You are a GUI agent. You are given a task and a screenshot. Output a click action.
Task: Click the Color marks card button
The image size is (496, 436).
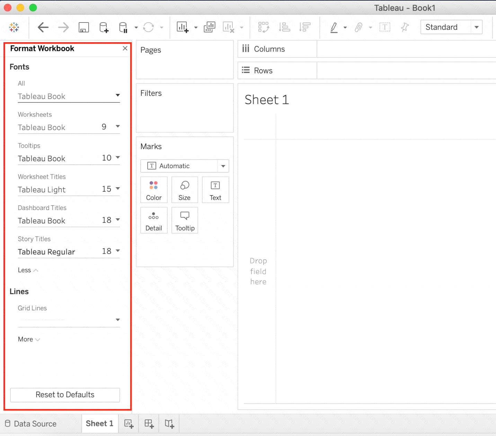point(154,190)
